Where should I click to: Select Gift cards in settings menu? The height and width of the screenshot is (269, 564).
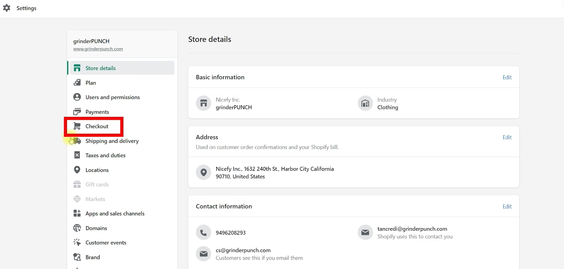97,184
